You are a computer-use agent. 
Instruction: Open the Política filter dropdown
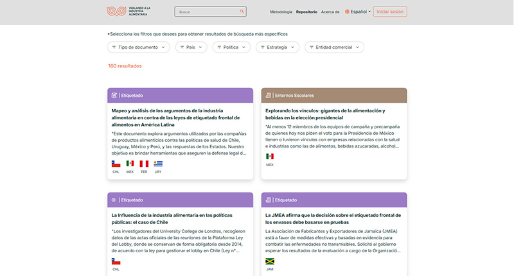click(x=234, y=47)
